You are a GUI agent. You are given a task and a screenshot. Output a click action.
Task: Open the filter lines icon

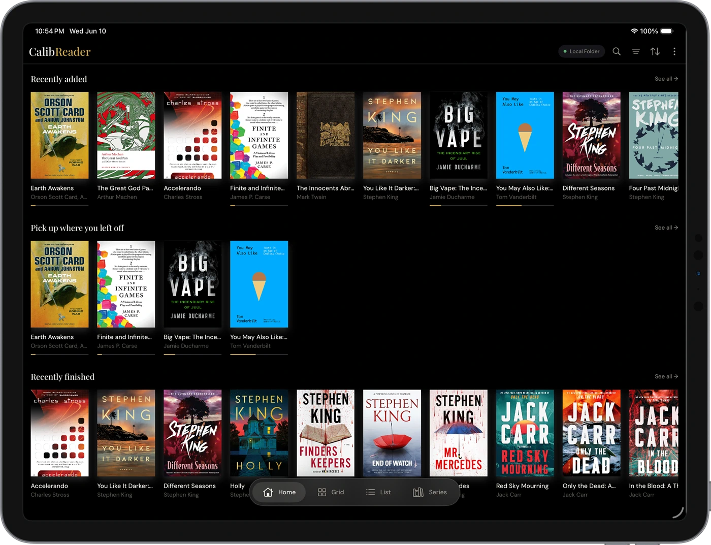[636, 51]
